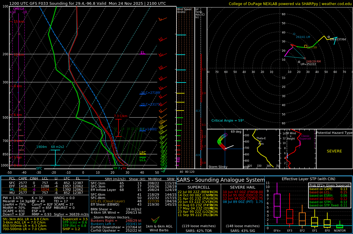Image resolution: width=353 pixels, height=234 pixels.
Task: Click the SHIP = 1.2 parameter
Action: click(x=71, y=229)
